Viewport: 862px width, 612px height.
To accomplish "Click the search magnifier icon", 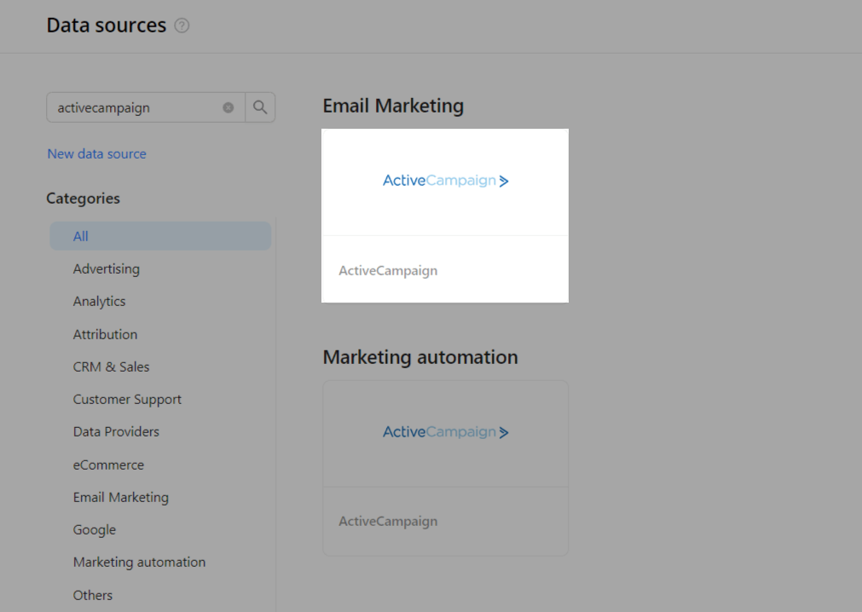I will [261, 107].
